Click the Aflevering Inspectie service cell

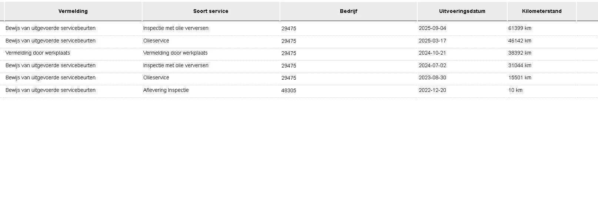tap(166, 90)
